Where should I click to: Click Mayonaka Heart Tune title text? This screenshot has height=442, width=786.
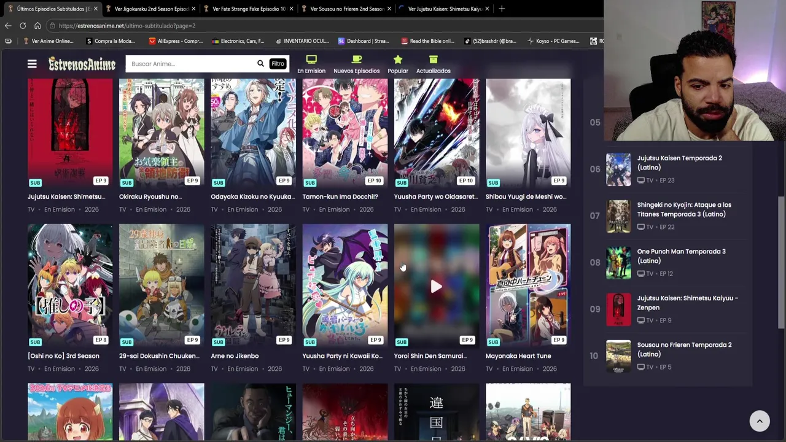pos(518,356)
